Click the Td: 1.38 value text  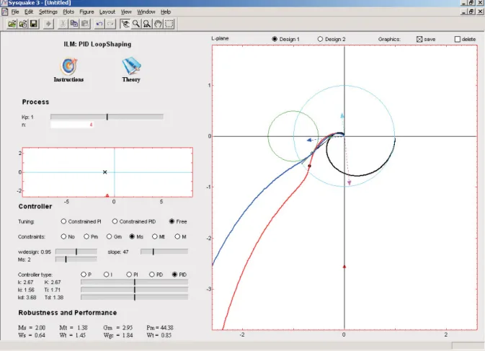pos(54,298)
